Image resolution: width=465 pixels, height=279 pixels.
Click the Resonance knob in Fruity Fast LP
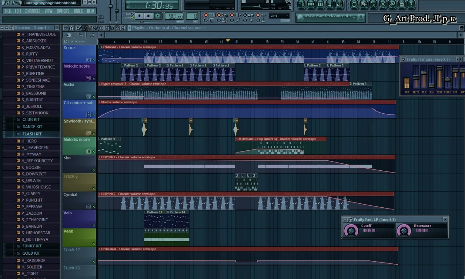point(403,230)
